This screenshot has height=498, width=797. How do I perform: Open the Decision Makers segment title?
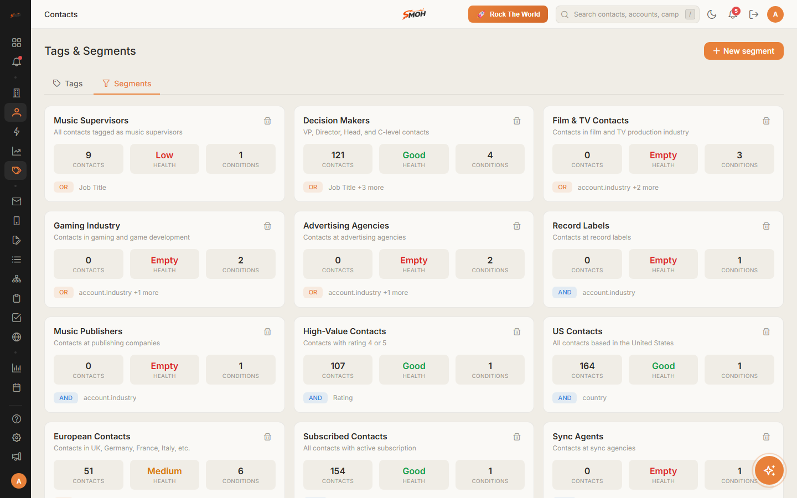[x=337, y=121]
